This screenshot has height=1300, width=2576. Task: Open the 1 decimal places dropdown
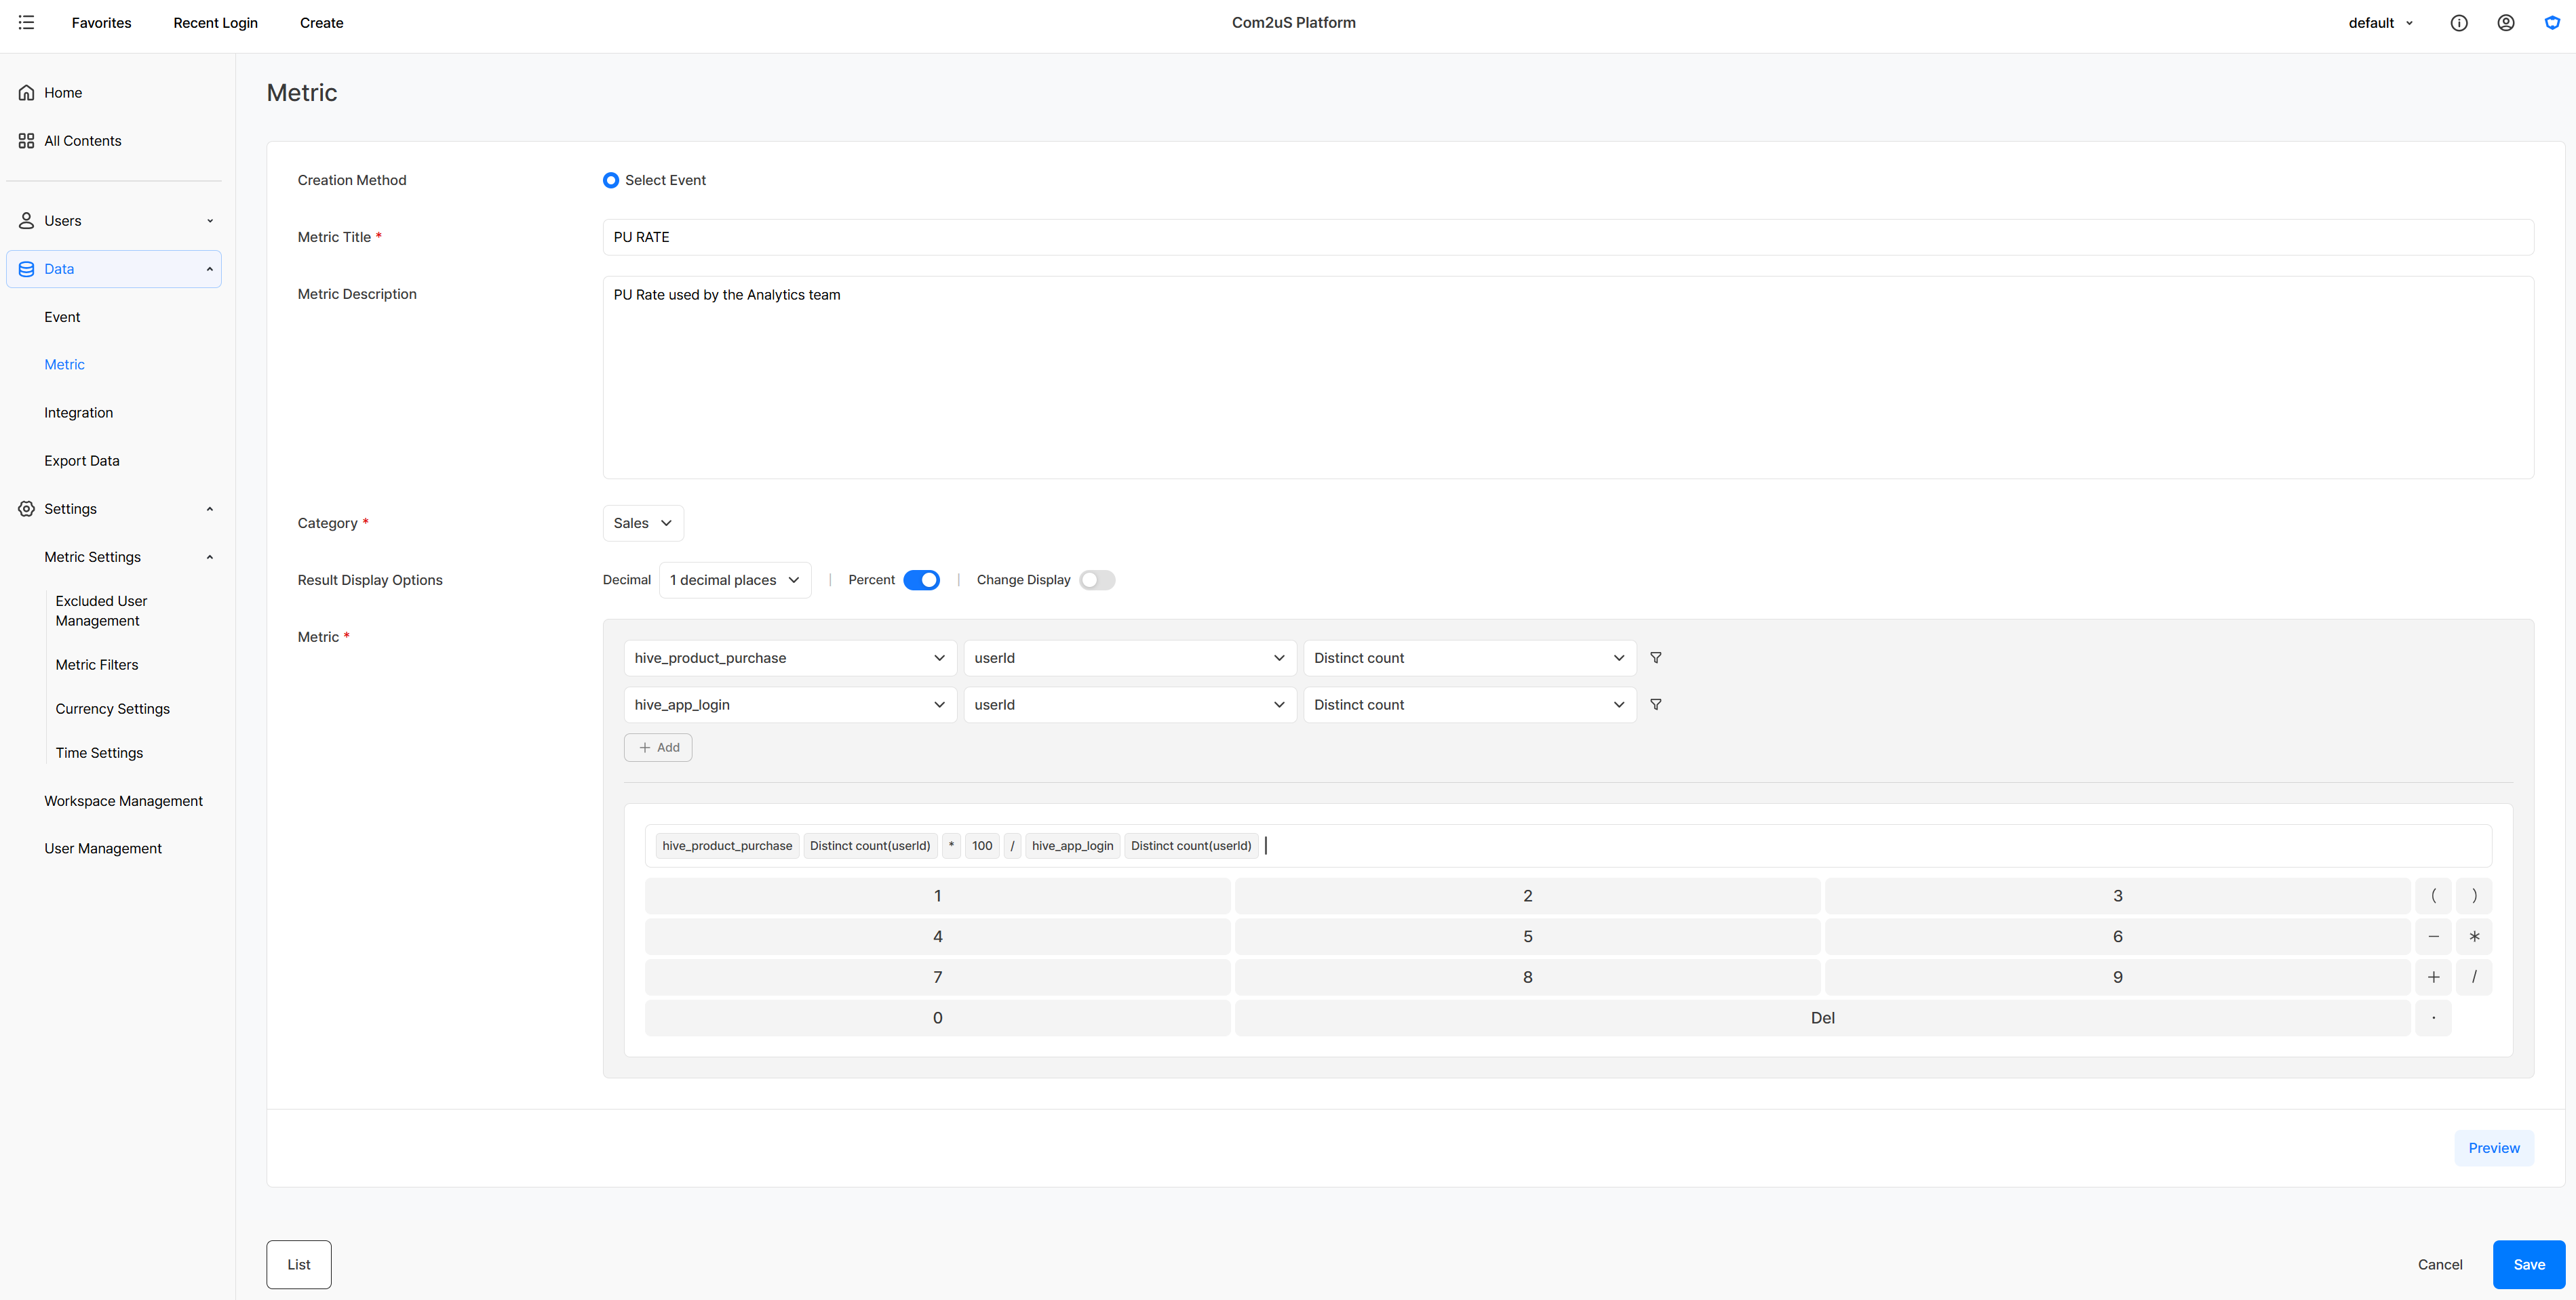[735, 580]
